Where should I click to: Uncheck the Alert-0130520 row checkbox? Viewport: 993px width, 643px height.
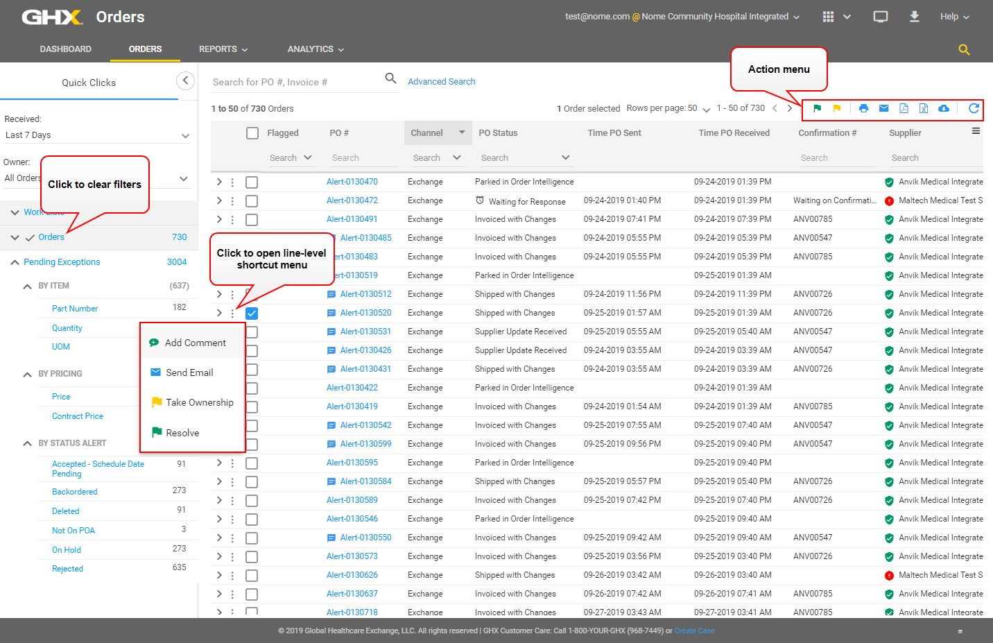pos(252,314)
